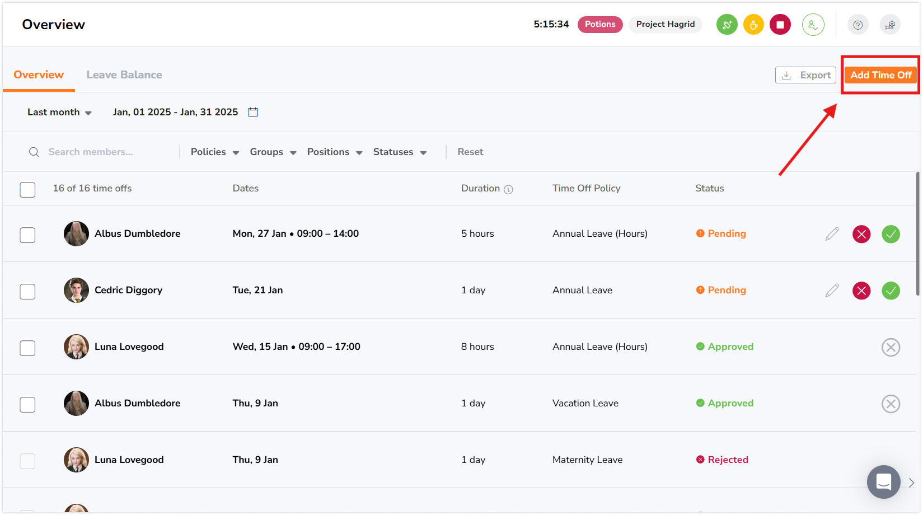923x515 pixels.
Task: Expand the Policies filter dropdown
Action: 214,152
